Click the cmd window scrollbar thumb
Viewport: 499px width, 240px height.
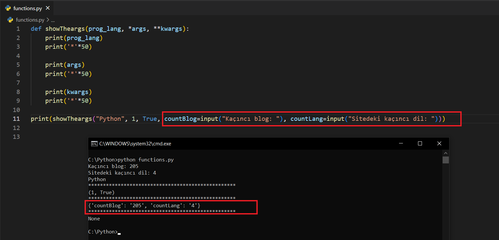coord(446,160)
